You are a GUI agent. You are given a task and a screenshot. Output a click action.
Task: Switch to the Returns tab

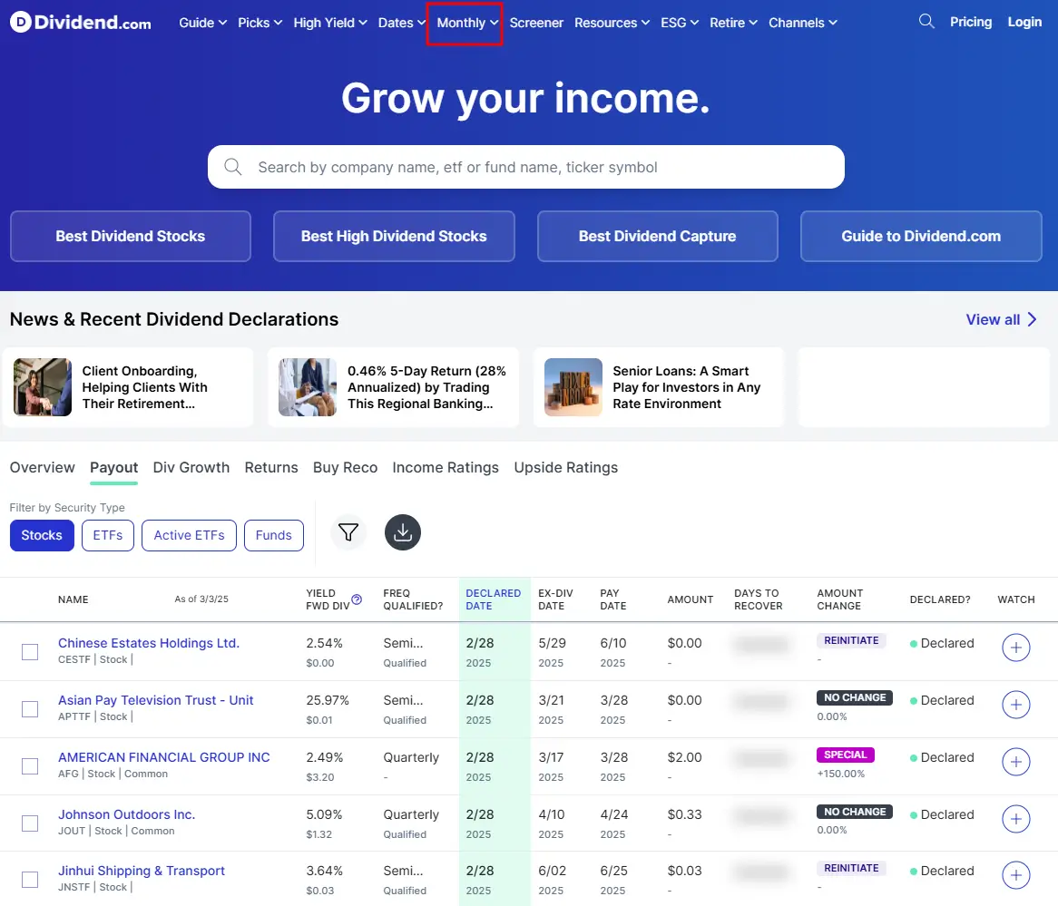(271, 467)
